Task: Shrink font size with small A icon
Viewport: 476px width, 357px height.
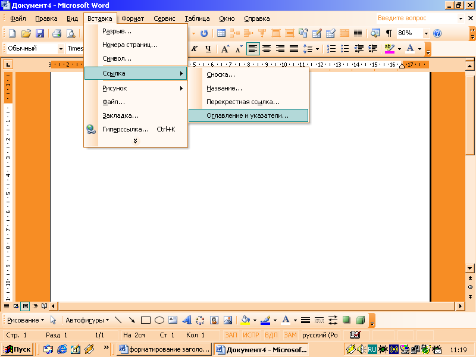Action: pyautogui.click(x=239, y=49)
